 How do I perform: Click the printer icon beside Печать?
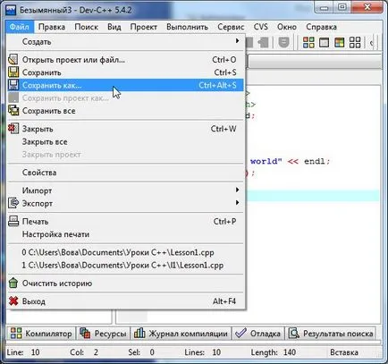coord(13,221)
